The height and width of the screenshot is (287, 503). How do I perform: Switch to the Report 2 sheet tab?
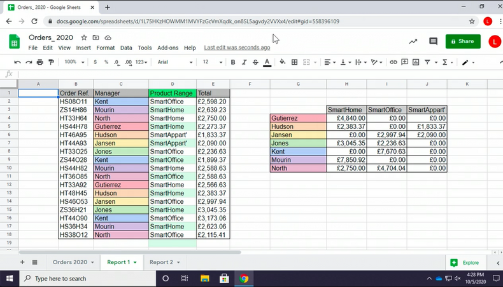point(164,262)
